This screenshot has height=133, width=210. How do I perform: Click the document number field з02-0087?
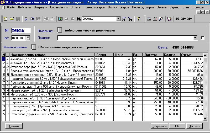tap(21, 31)
